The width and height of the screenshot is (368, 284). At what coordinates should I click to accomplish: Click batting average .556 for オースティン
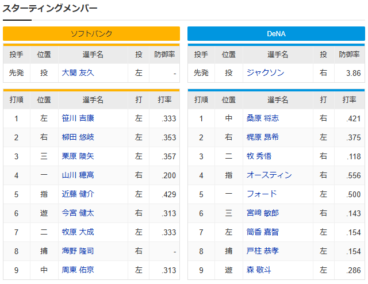click(x=354, y=175)
